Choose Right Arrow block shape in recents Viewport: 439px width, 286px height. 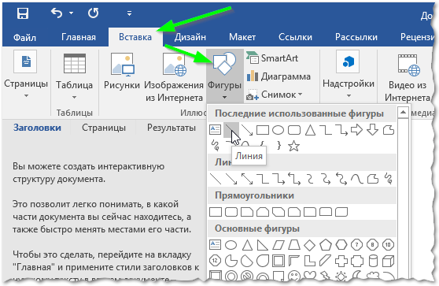pos(356,130)
